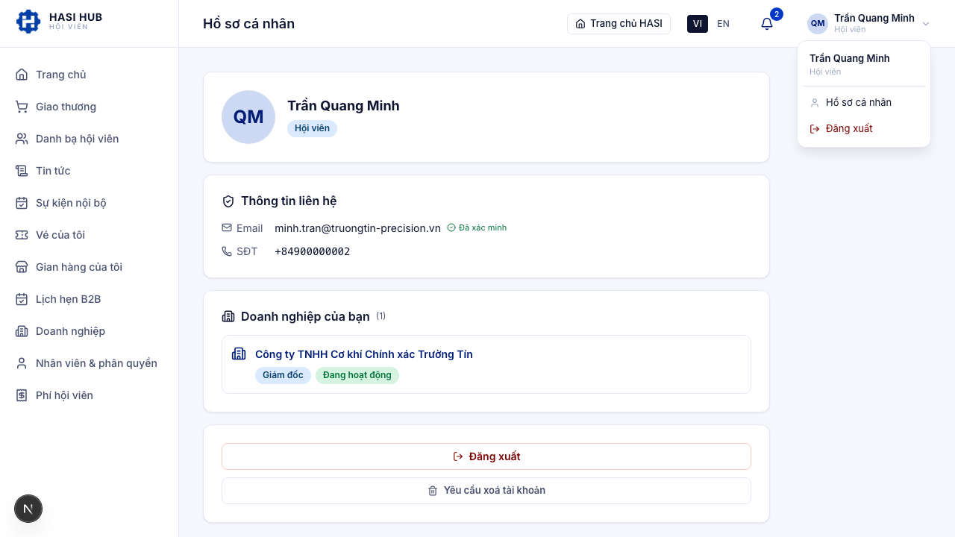Click the HASI HUB logo icon
Viewport: 955px width, 537px height.
pos(28,22)
